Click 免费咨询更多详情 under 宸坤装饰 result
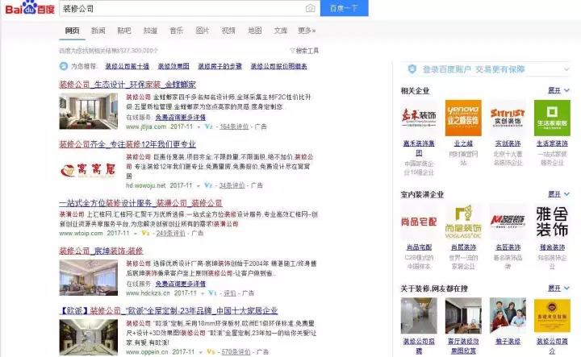 tap(181, 284)
